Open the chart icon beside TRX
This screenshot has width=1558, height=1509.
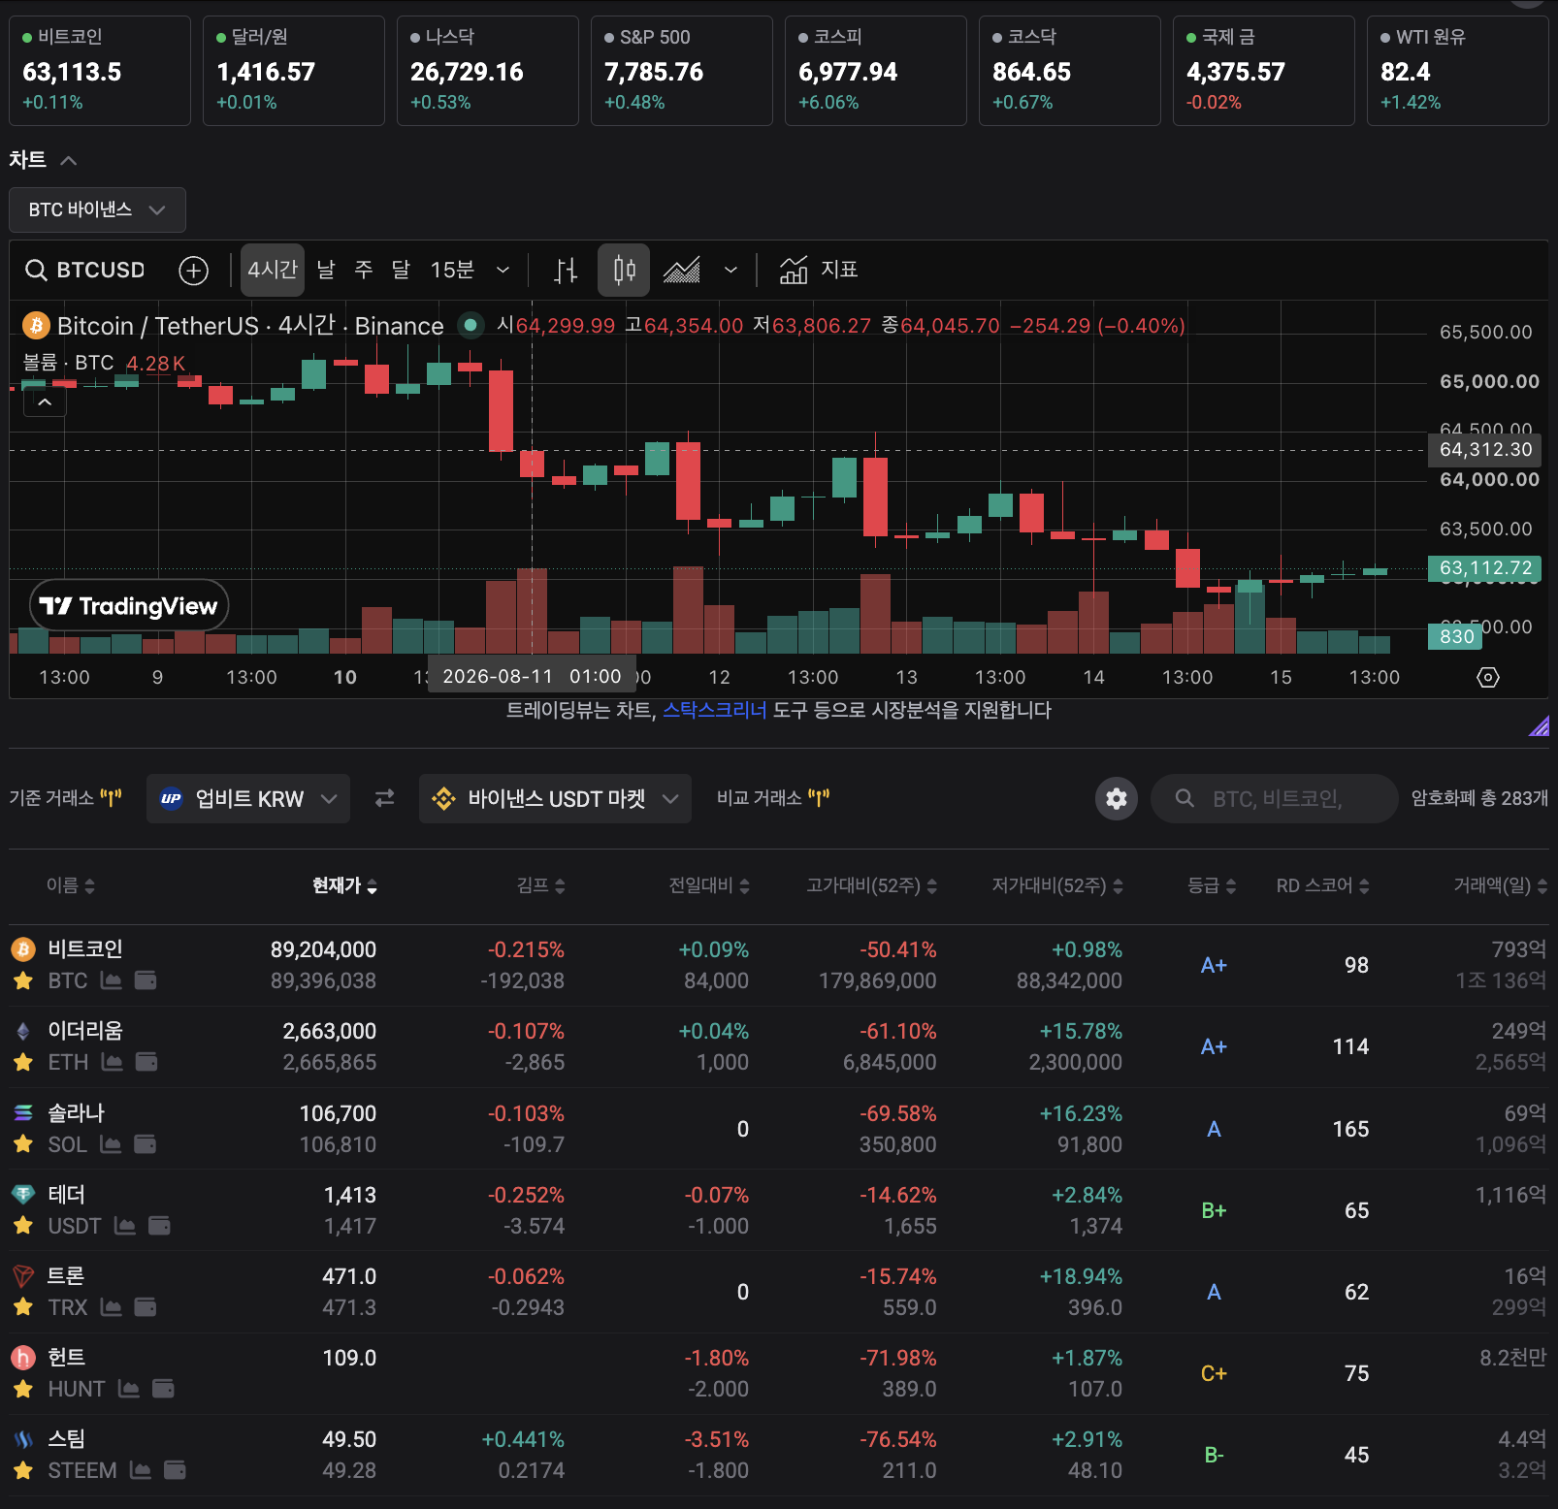112,1307
